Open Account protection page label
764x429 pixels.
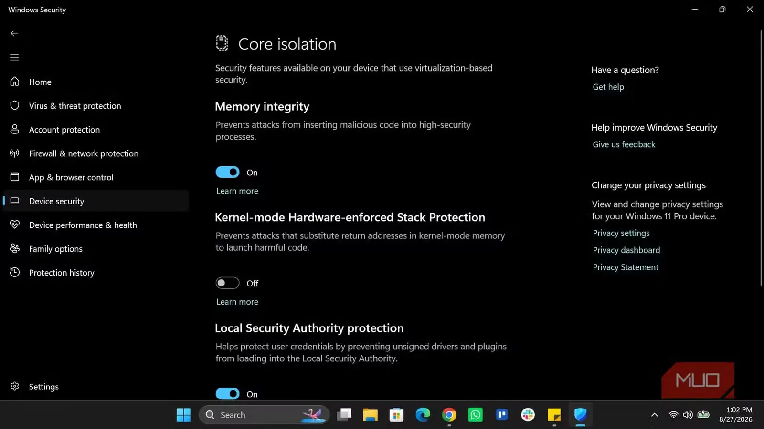pos(64,130)
